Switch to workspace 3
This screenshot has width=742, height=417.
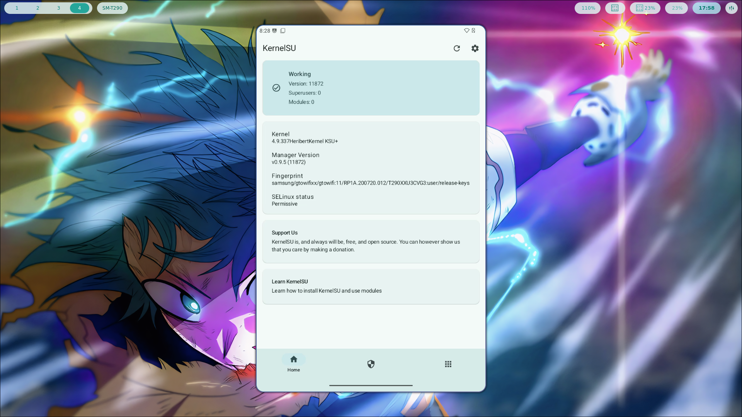pos(58,8)
